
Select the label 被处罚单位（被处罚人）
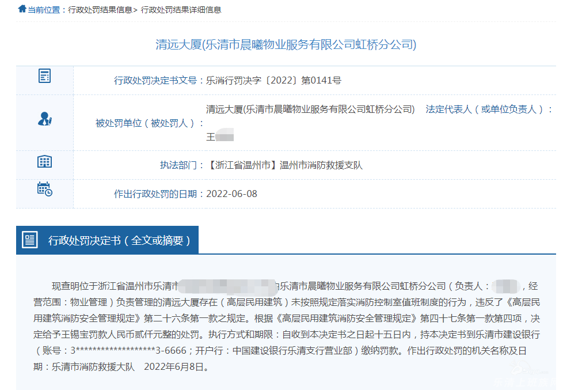(145, 123)
